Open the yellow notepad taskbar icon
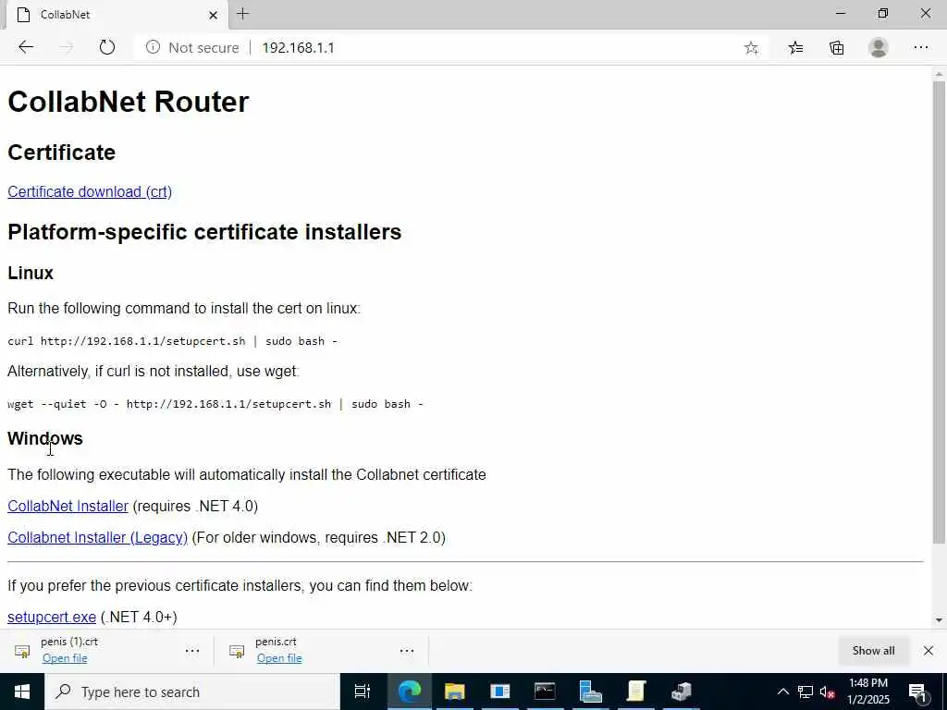The height and width of the screenshot is (710, 947). point(636,692)
